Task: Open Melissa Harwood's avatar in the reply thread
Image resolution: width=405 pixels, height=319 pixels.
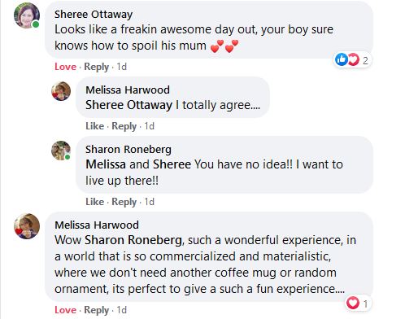Action: pyautogui.click(x=61, y=91)
